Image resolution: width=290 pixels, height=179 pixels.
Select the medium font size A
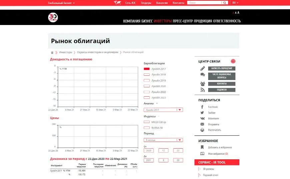(236, 13)
